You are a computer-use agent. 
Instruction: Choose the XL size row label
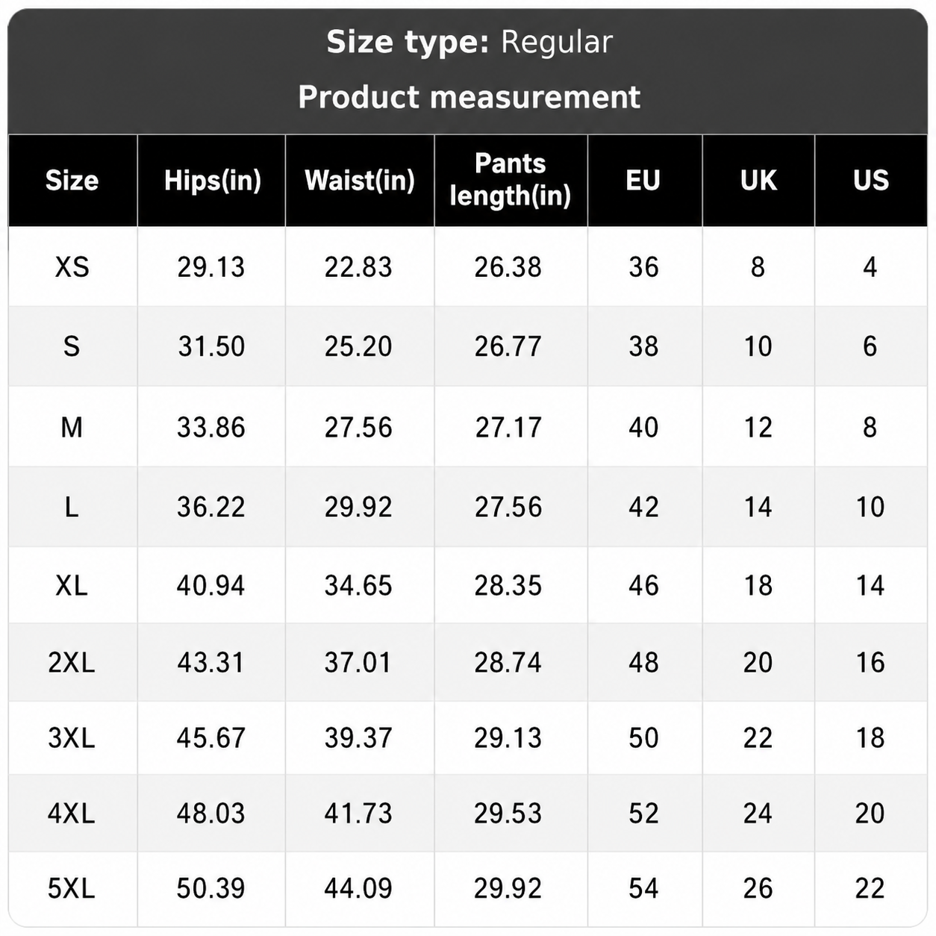coord(72,585)
